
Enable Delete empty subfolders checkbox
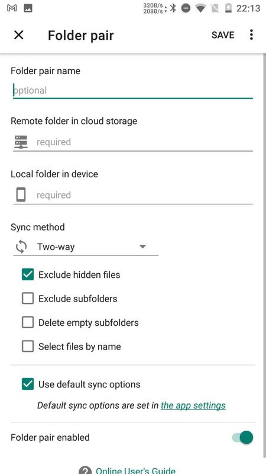pyautogui.click(x=28, y=322)
